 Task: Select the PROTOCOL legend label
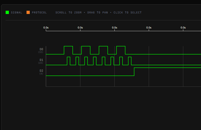[x=39, y=12]
